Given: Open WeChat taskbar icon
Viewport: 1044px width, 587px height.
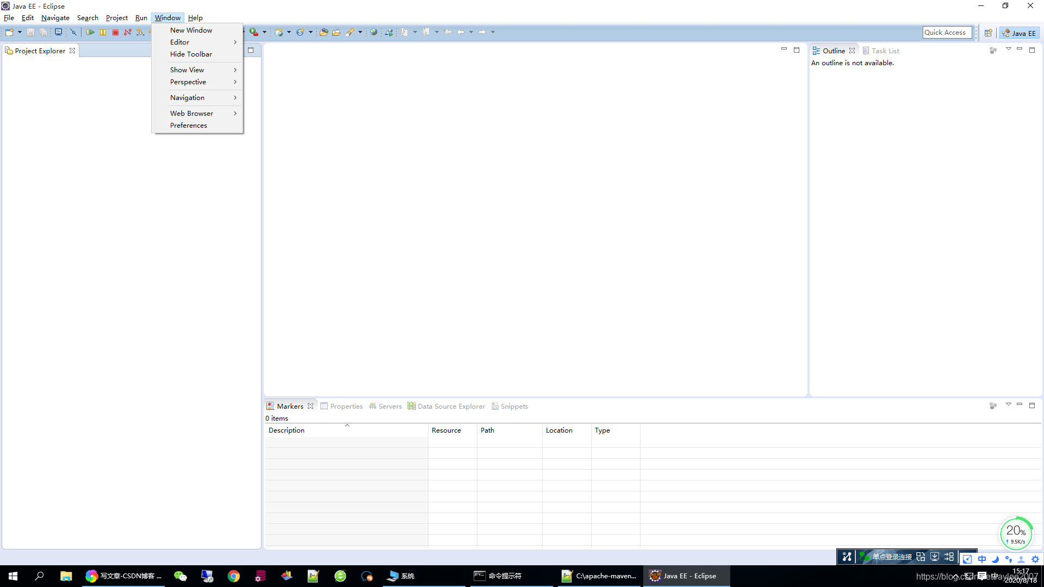Looking at the screenshot, I should 181,576.
